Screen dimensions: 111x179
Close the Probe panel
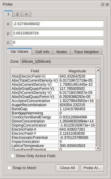pyautogui.click(x=107, y=4)
